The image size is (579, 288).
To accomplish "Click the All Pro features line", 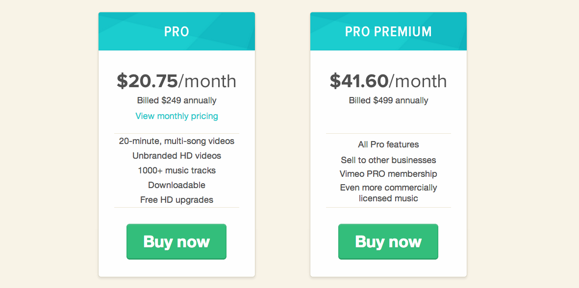I will click(388, 144).
